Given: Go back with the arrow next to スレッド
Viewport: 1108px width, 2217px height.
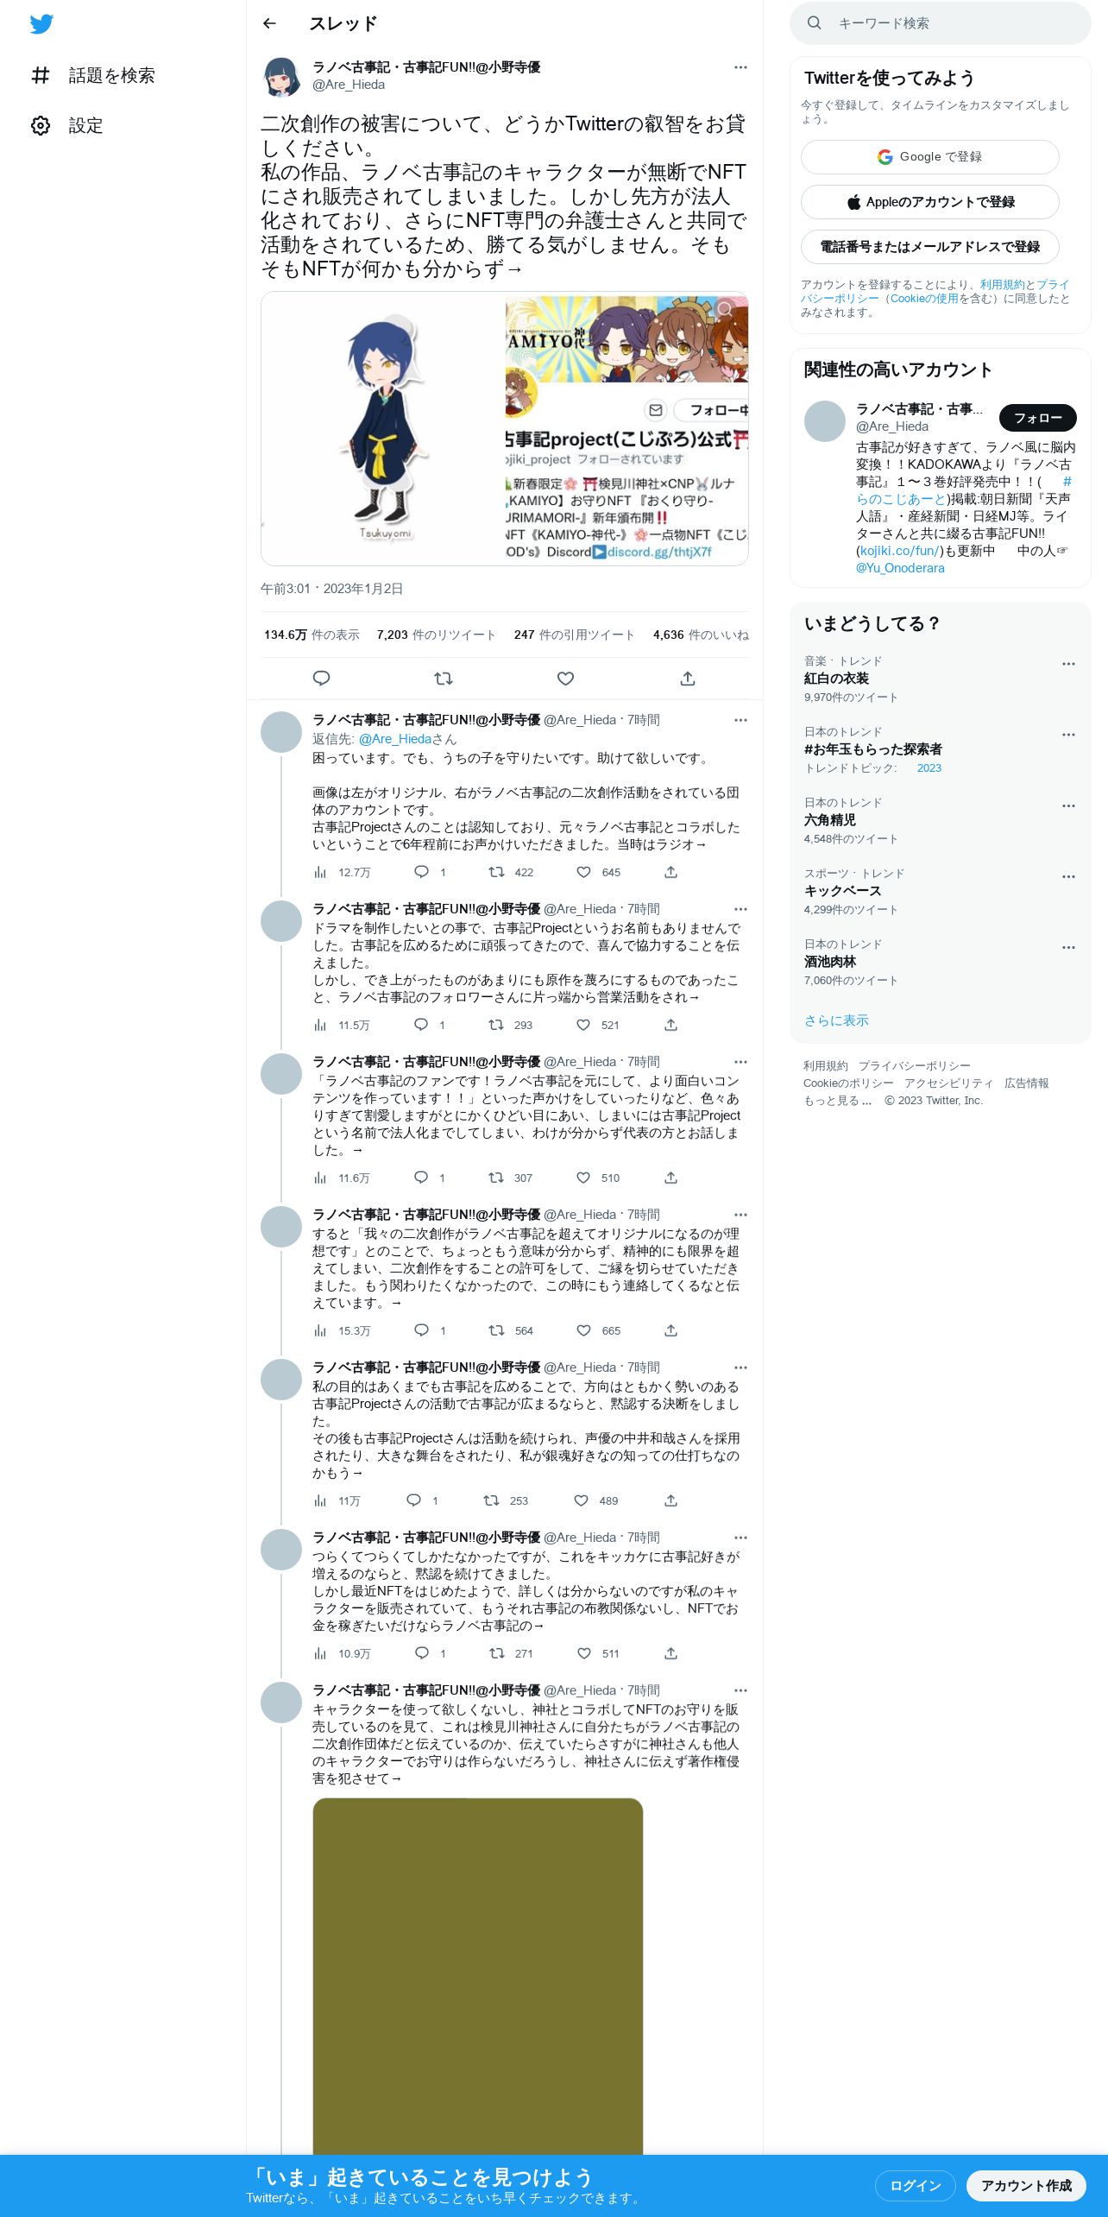Looking at the screenshot, I should point(269,23).
